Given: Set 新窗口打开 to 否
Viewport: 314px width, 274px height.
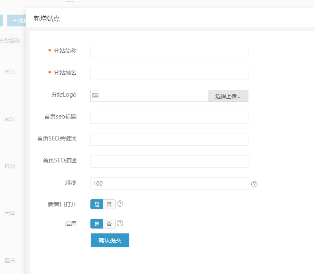Looking at the screenshot, I should [109, 204].
